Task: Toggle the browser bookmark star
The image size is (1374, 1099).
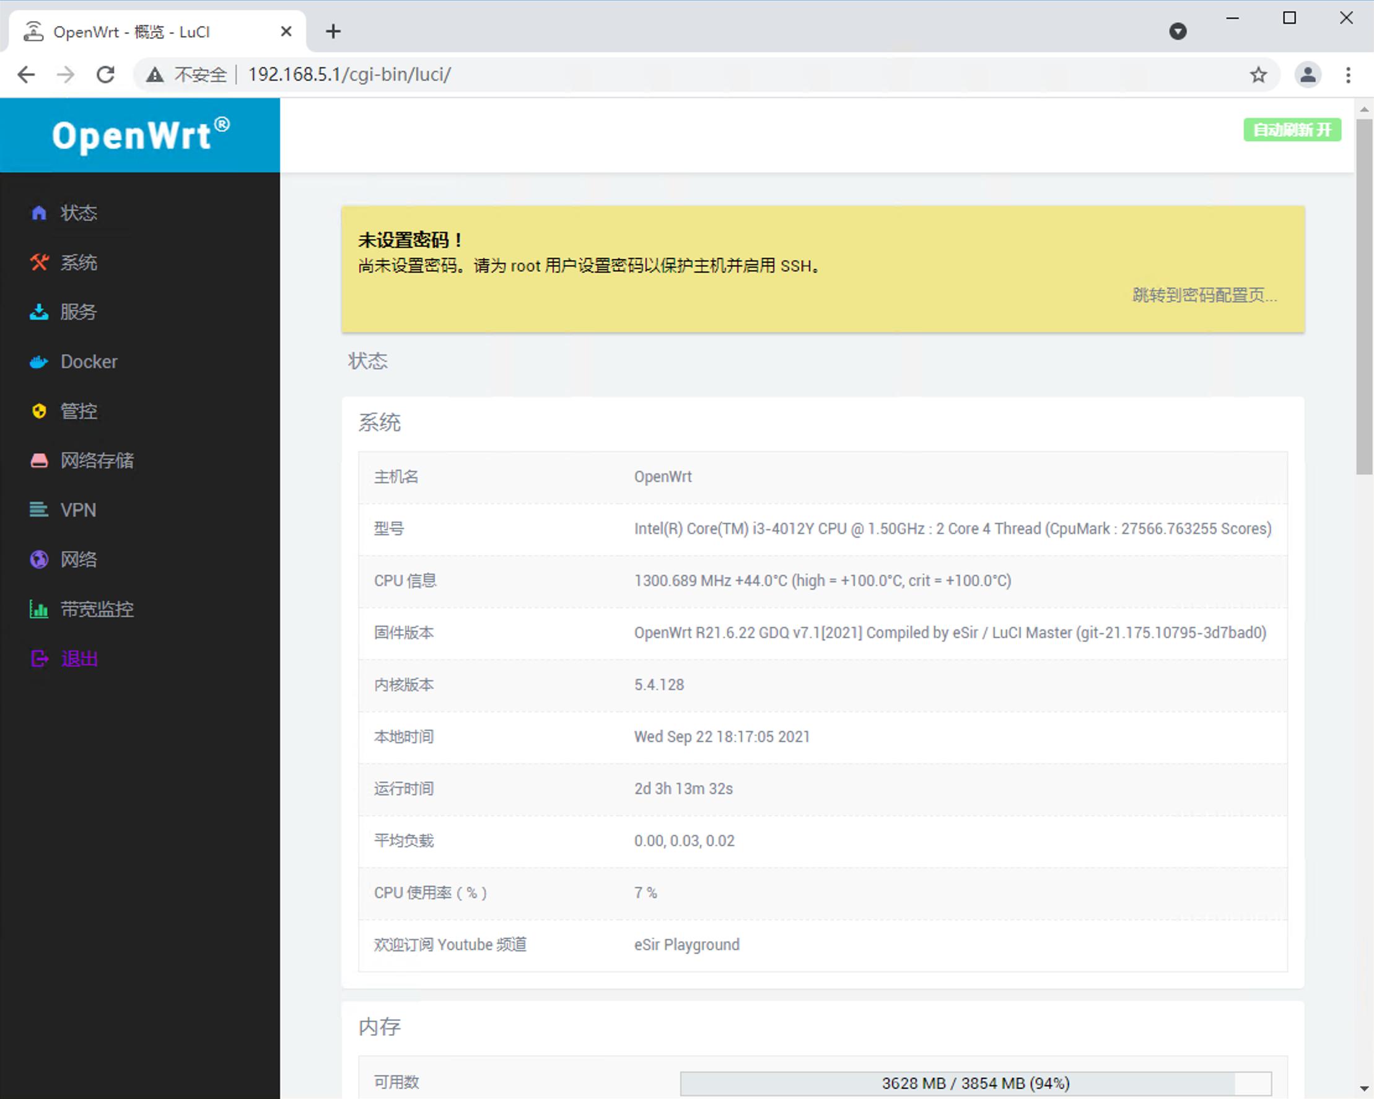Action: (1258, 74)
